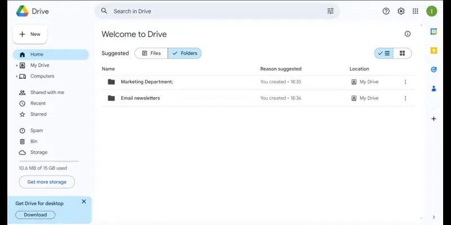Click the Reason suggested column header
The width and height of the screenshot is (451, 225).
pyautogui.click(x=281, y=69)
